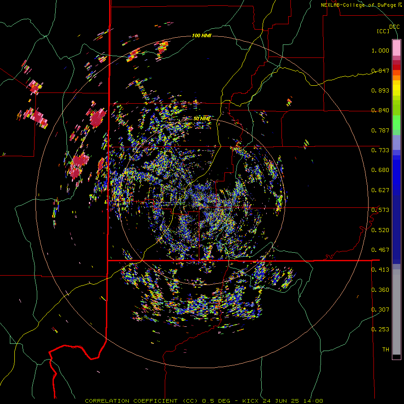
Task: Click the 24 JUN 25 14:00 timestamp
Action: 293,401
